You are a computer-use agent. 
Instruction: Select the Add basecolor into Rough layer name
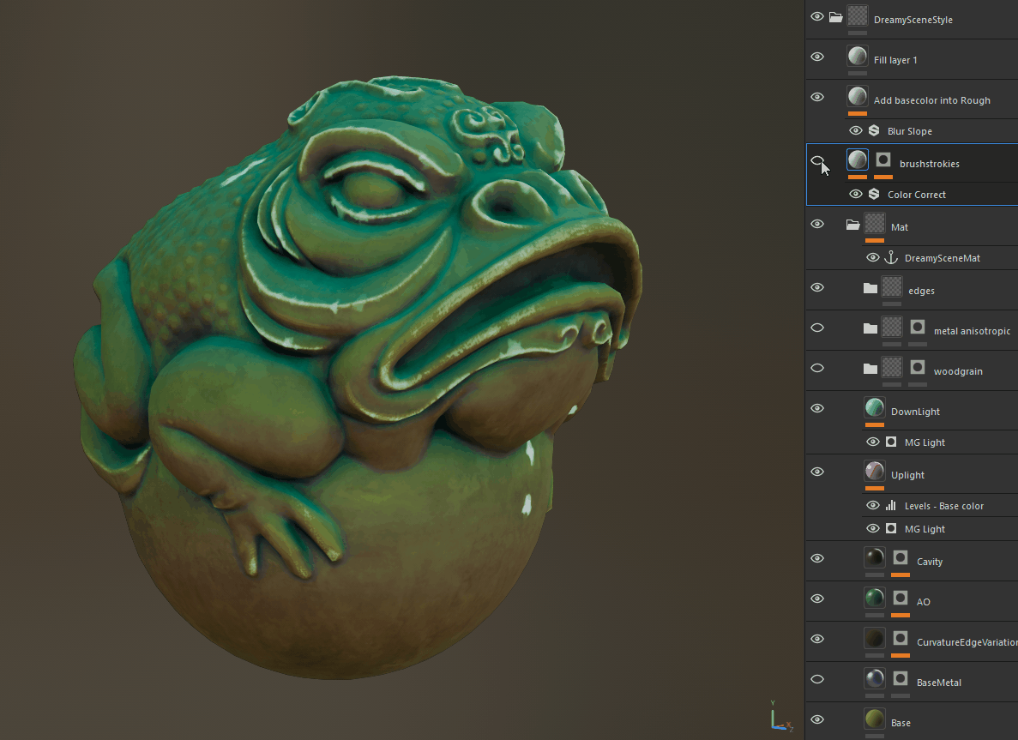coord(931,100)
